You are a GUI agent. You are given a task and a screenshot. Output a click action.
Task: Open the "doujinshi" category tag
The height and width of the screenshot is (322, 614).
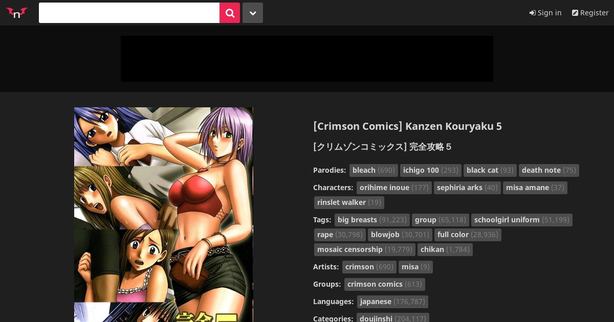point(393,318)
